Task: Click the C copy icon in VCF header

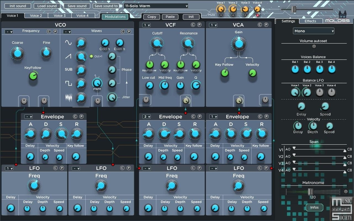Action: [x=193, y=25]
